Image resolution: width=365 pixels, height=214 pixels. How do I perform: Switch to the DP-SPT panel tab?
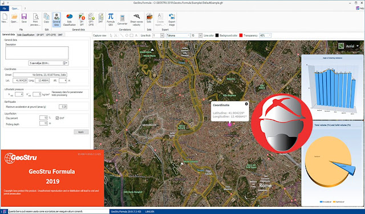(40, 35)
